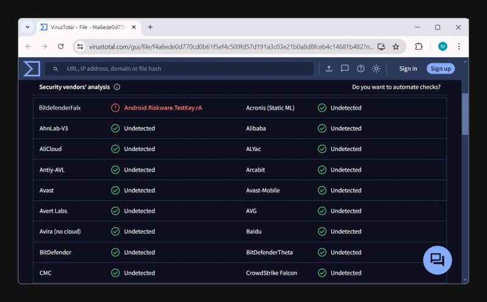Click the CMC vendor name
Image resolution: width=487 pixels, height=302 pixels.
[x=45, y=273]
